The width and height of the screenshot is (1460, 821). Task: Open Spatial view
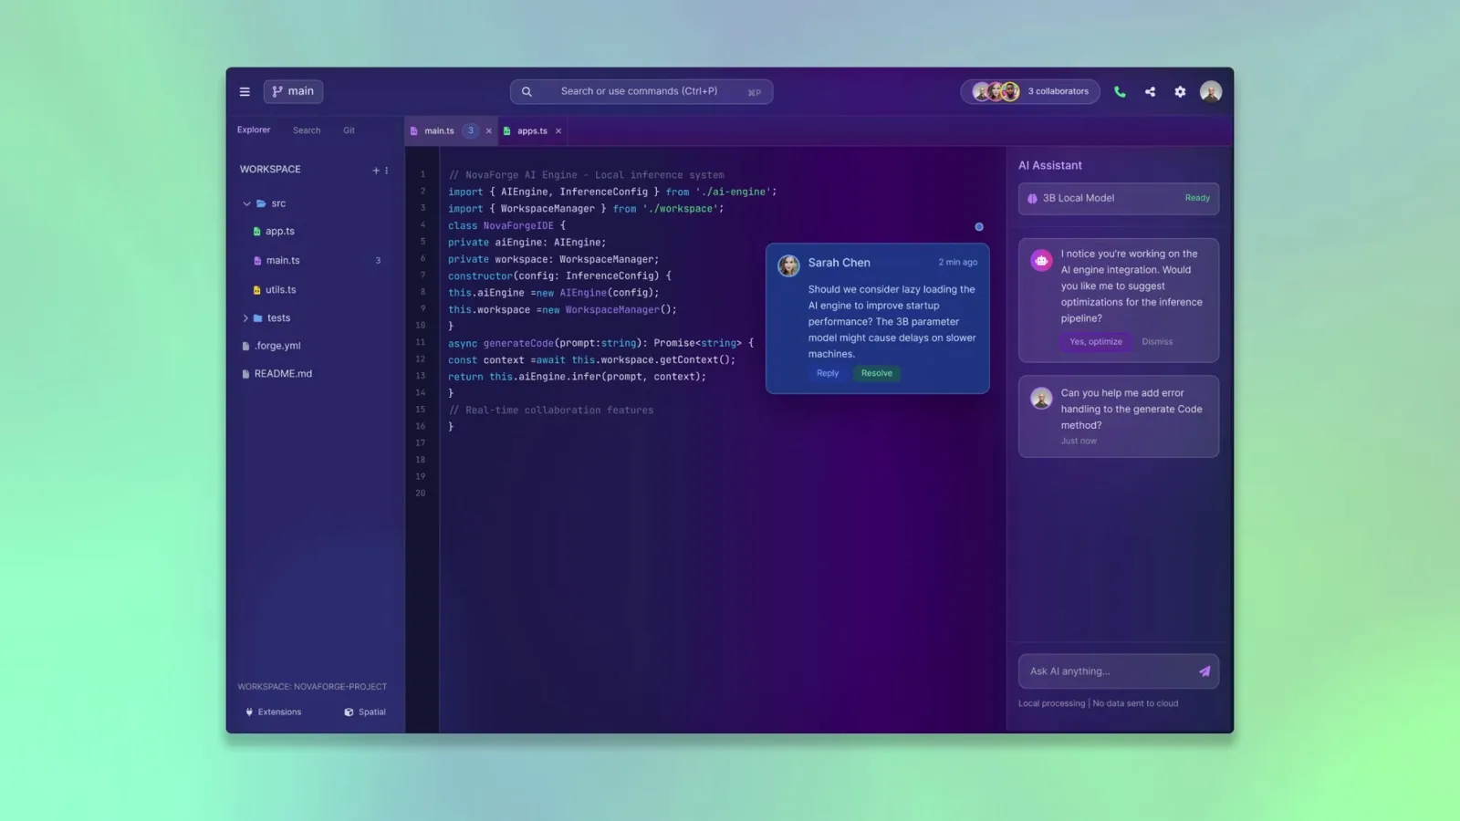[365, 712]
